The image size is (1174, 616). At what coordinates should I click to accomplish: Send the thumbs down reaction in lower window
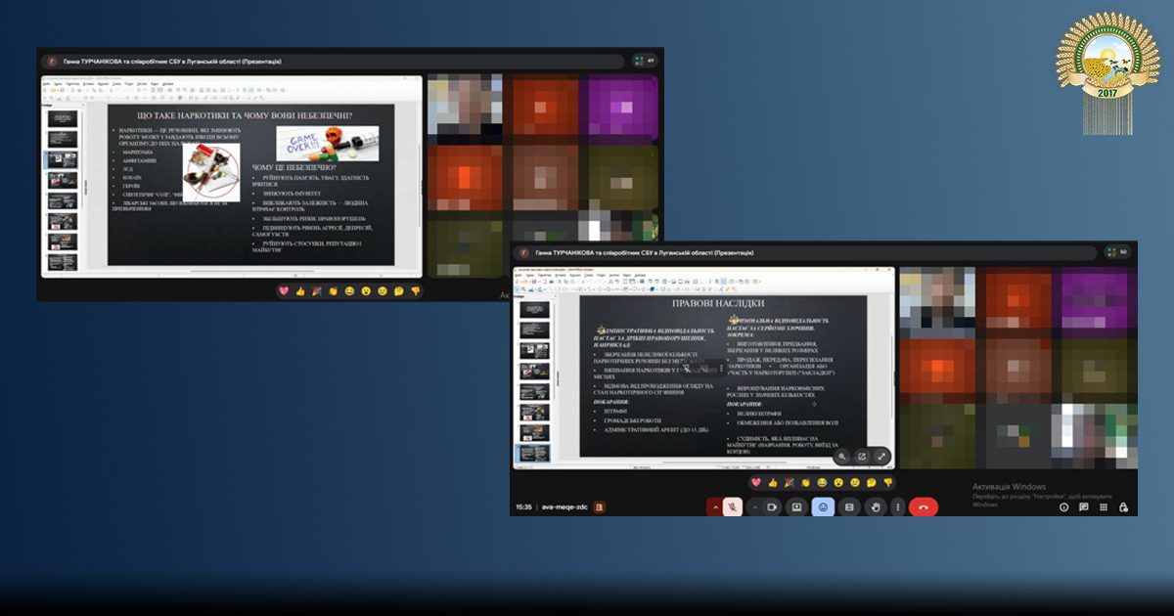[x=887, y=483]
